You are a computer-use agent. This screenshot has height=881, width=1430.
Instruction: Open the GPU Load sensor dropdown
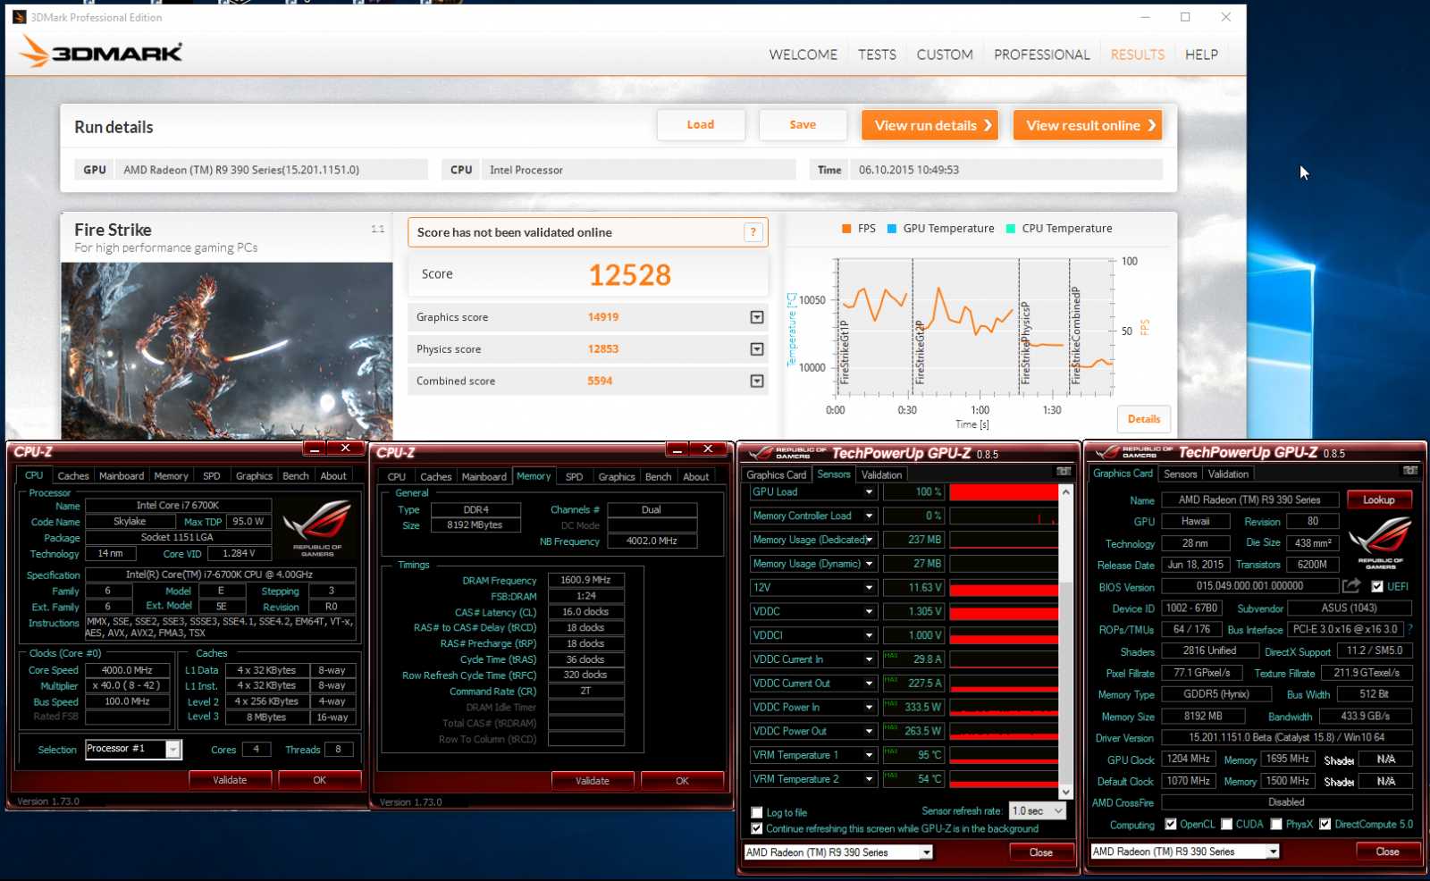(x=869, y=492)
